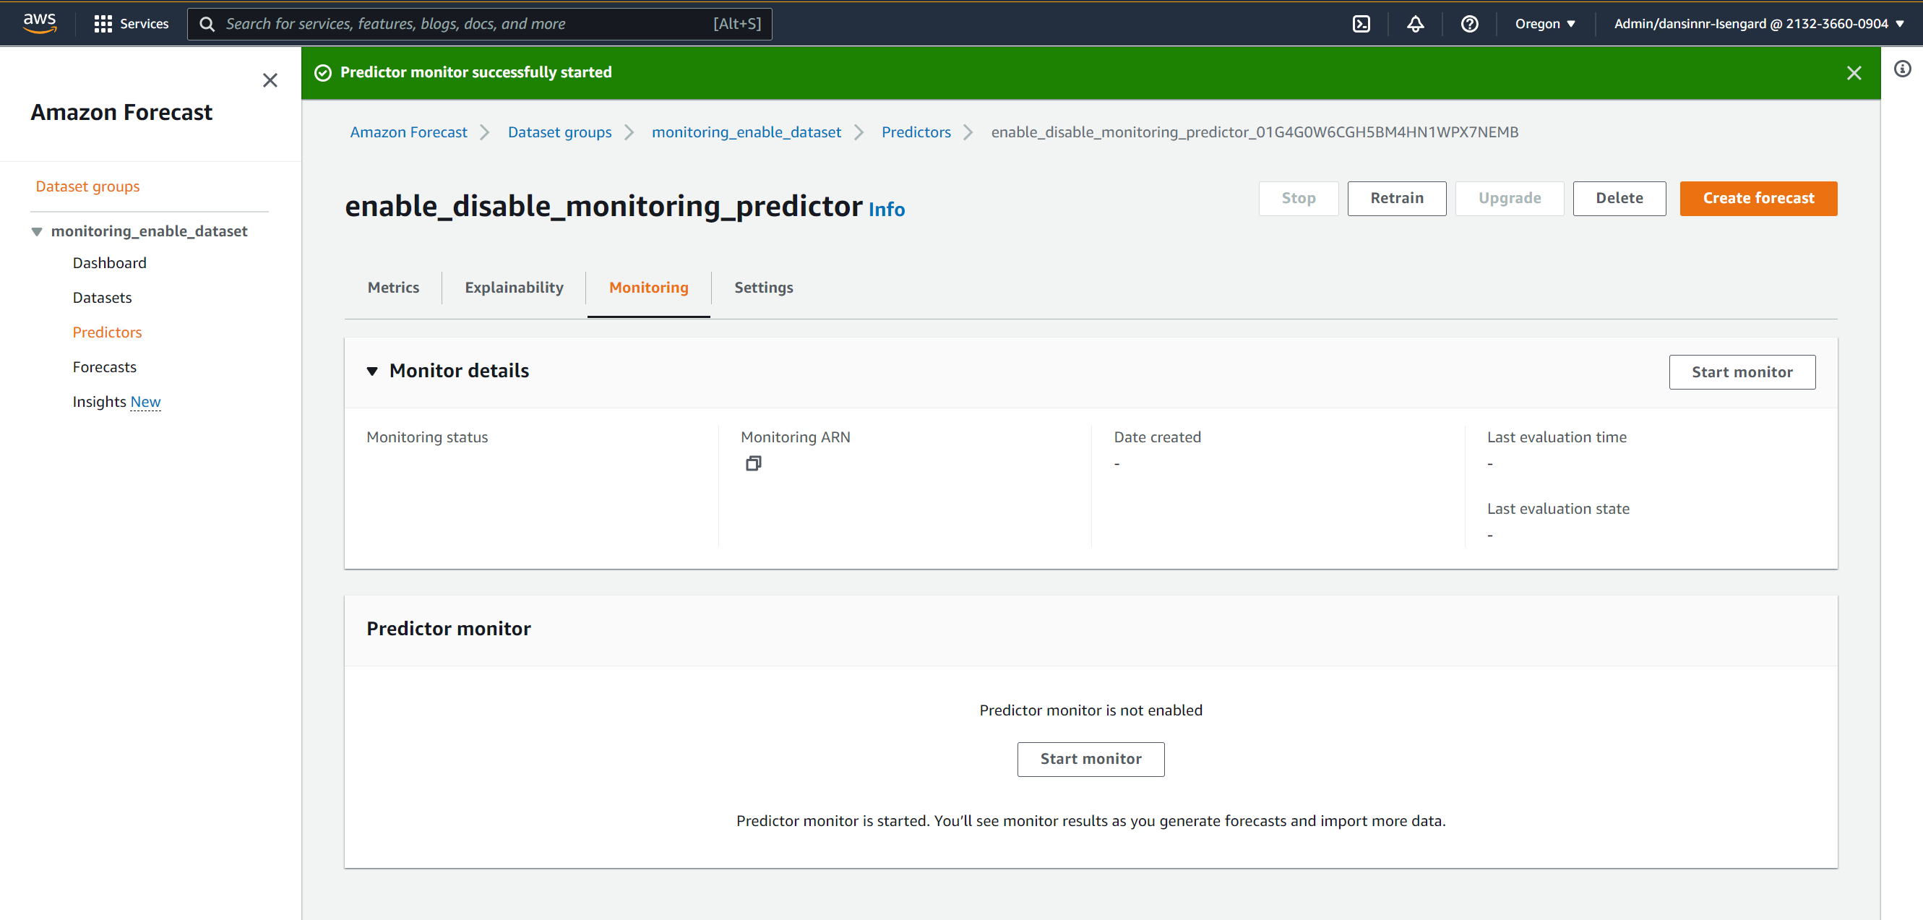
Task: Open the CloudShell terminal icon
Action: click(1361, 24)
